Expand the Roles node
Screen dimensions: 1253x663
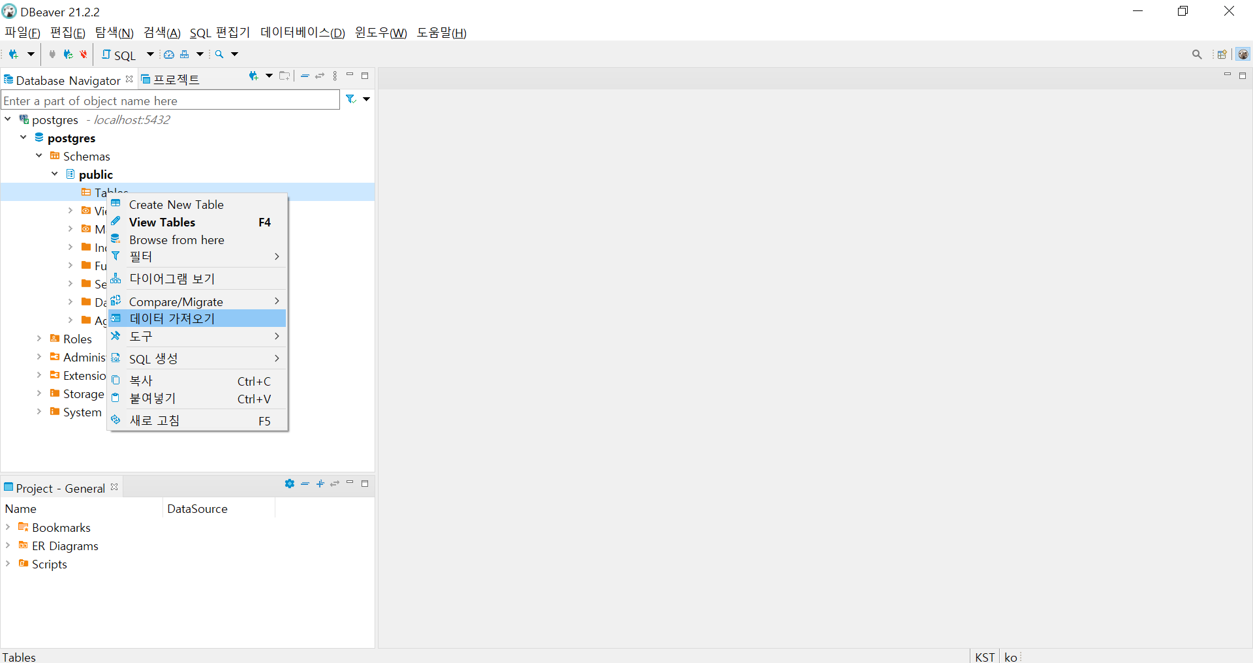point(39,339)
